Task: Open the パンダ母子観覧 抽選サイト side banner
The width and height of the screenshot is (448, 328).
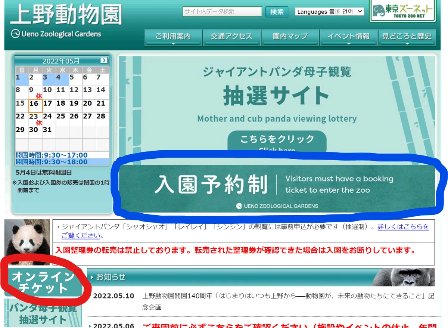Action: coord(43,313)
